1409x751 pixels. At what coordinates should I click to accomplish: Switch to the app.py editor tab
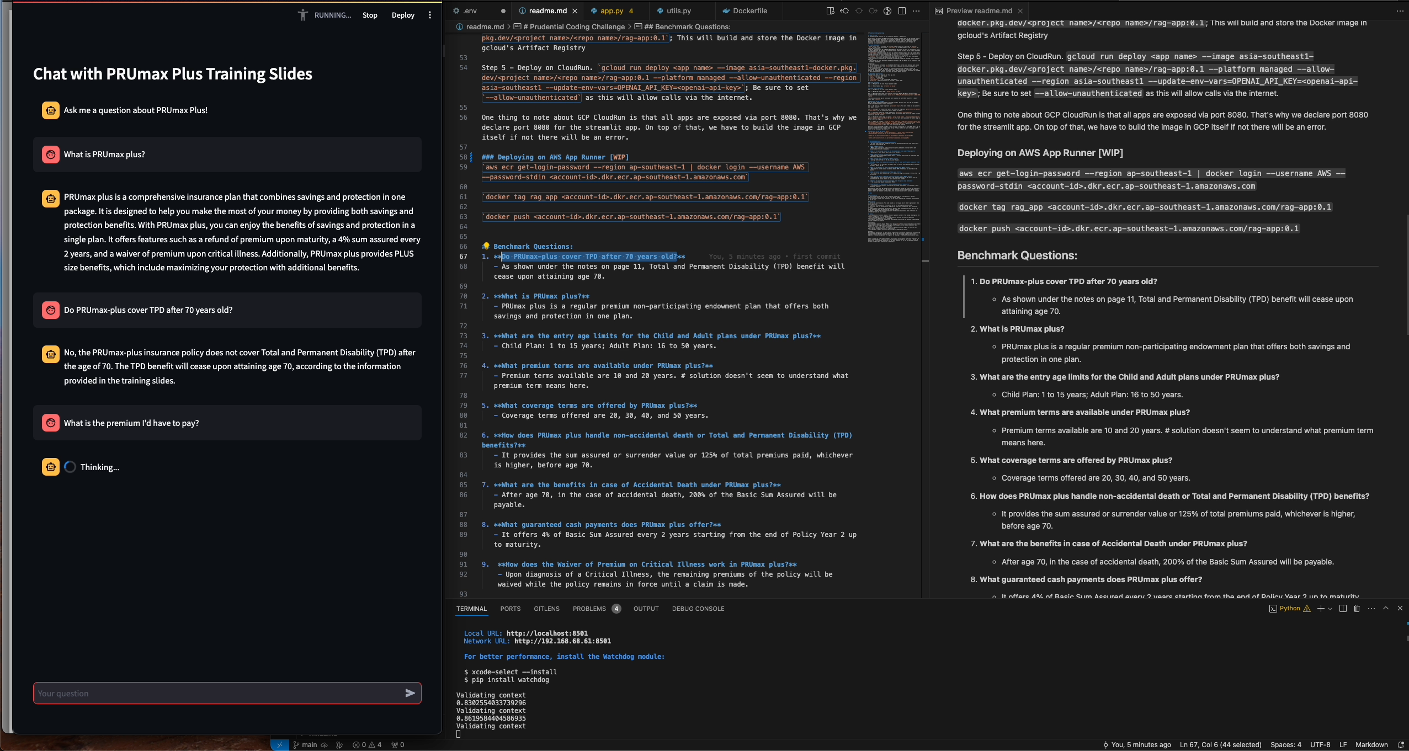[x=611, y=10]
